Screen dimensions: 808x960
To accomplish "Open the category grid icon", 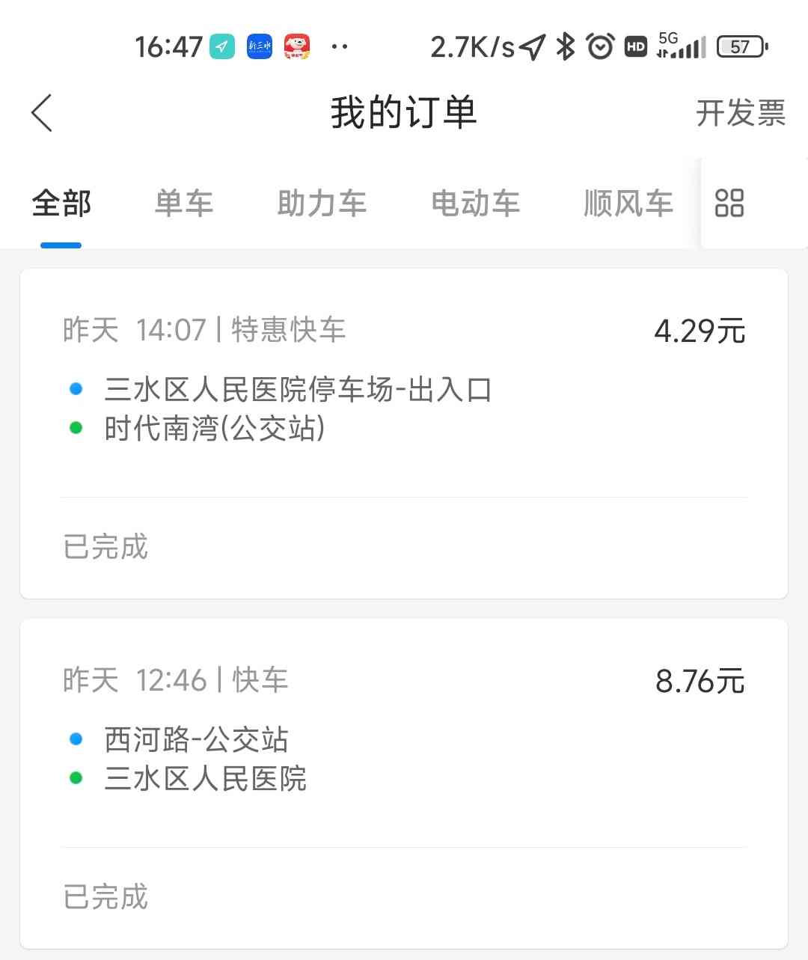I will click(729, 203).
